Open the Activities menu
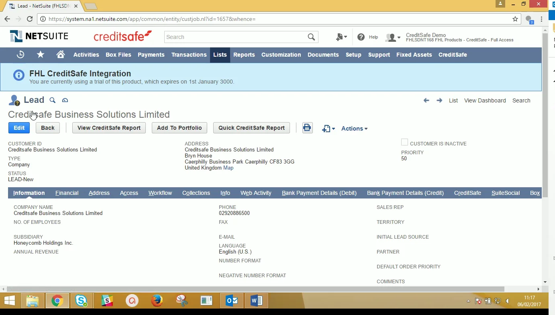This screenshot has height=315, width=555. pyautogui.click(x=86, y=55)
